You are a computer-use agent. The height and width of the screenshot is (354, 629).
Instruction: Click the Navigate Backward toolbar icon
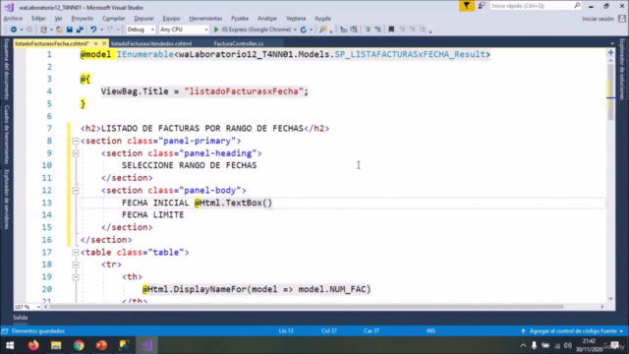(13, 29)
